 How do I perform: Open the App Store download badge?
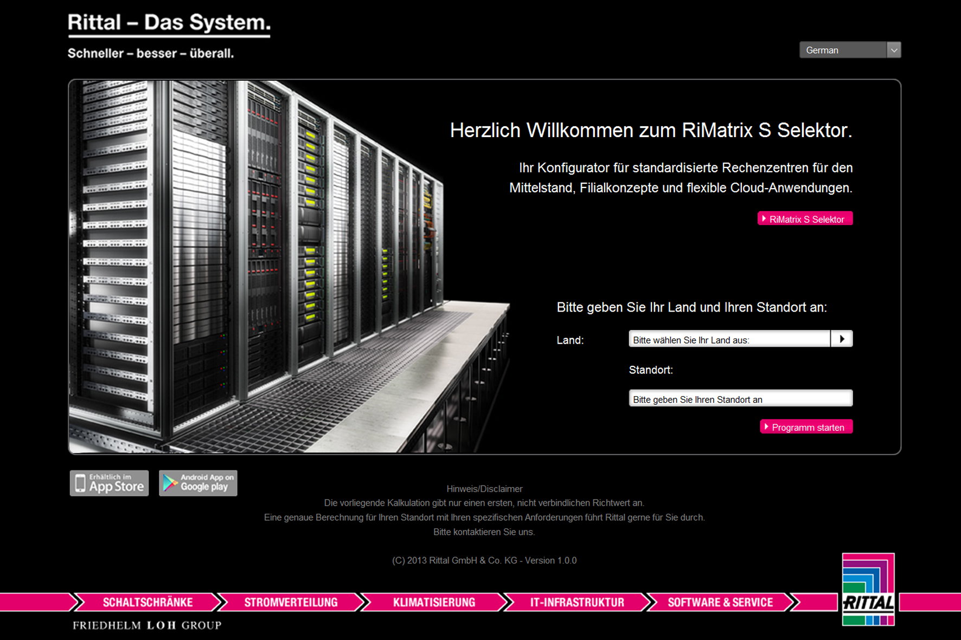[109, 483]
